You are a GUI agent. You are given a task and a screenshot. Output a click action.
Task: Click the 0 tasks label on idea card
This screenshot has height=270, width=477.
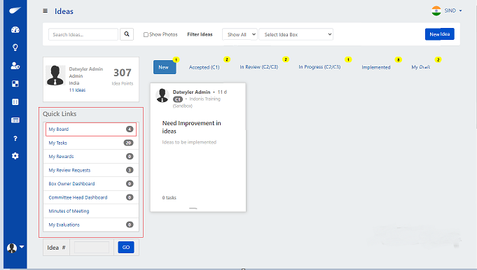(x=169, y=198)
